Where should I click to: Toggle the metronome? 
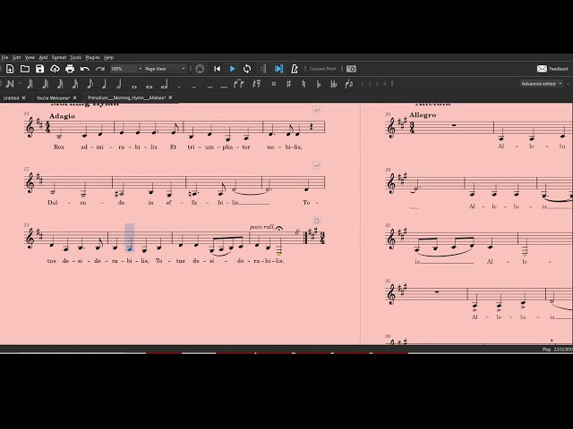(295, 69)
